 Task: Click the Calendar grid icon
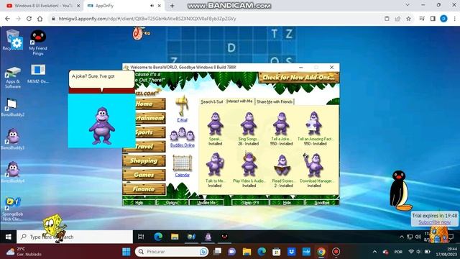[182, 163]
